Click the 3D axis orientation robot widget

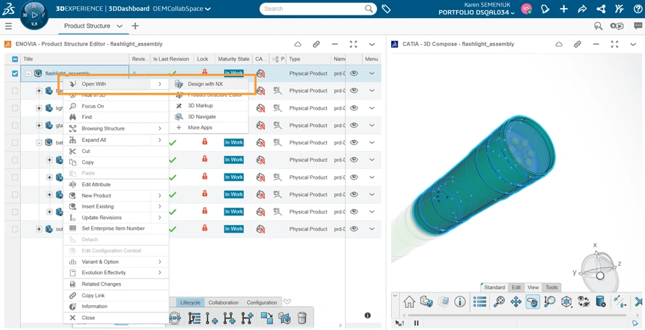[599, 268]
